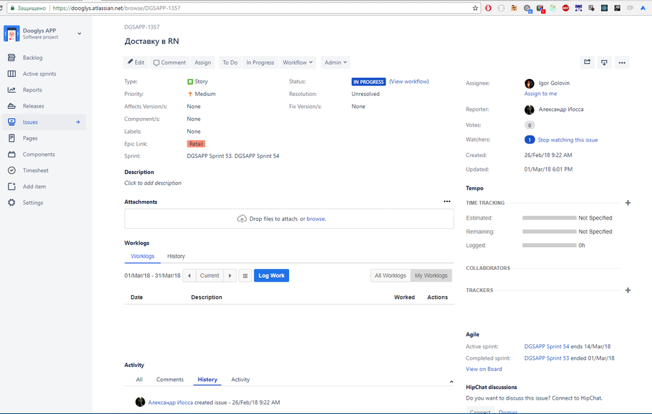The image size is (652, 414).
Task: Click the Issues arrow icon in sidebar
Action: [78, 122]
